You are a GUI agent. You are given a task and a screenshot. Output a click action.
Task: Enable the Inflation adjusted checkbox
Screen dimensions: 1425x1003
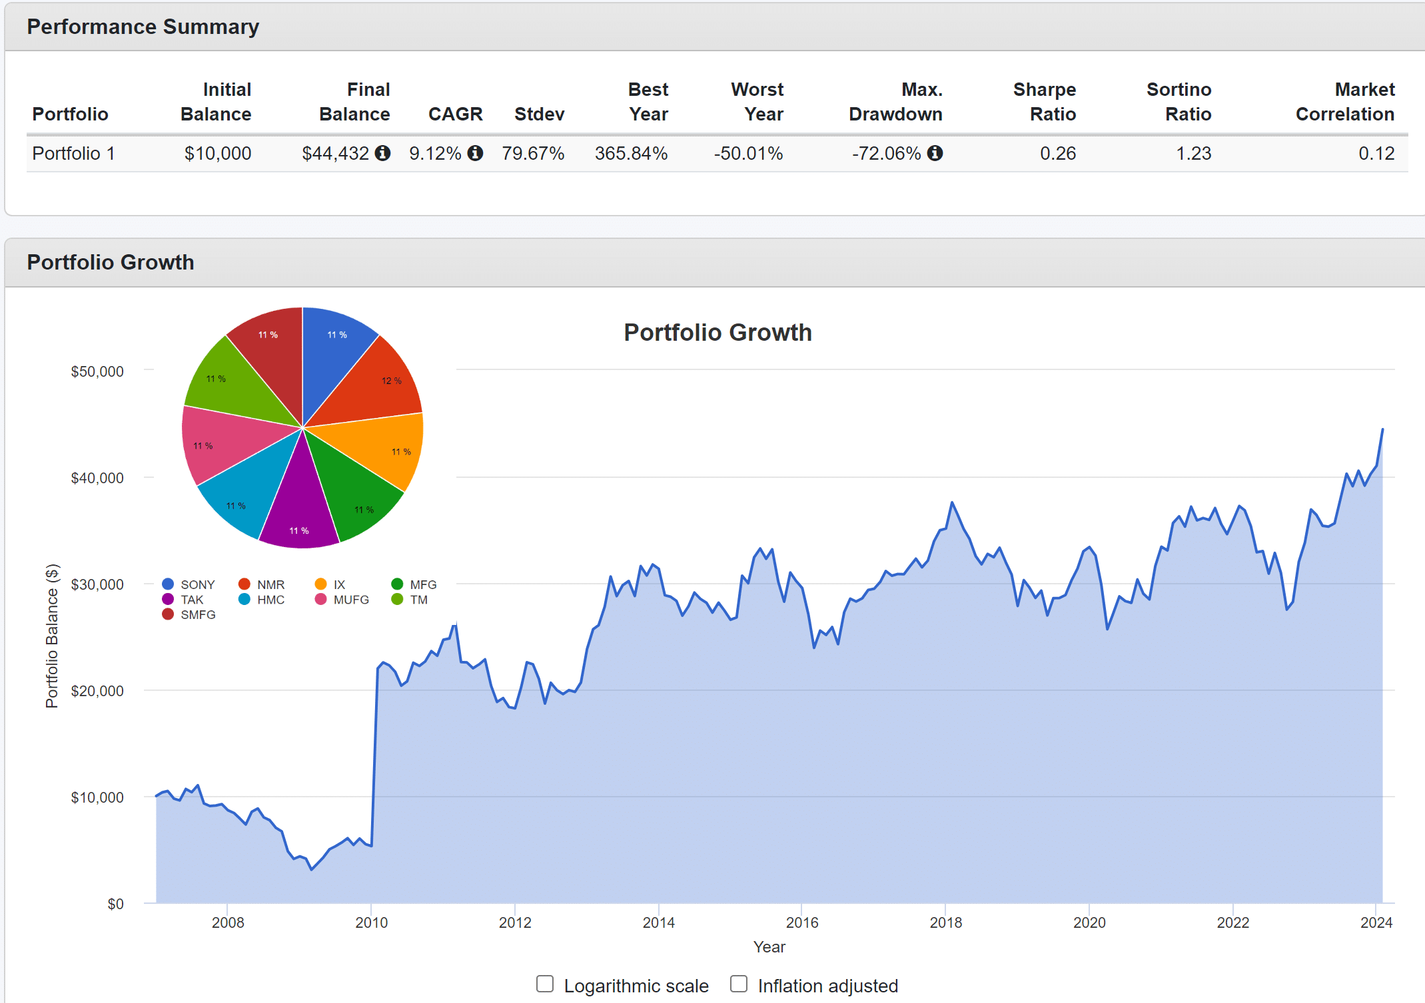[739, 984]
